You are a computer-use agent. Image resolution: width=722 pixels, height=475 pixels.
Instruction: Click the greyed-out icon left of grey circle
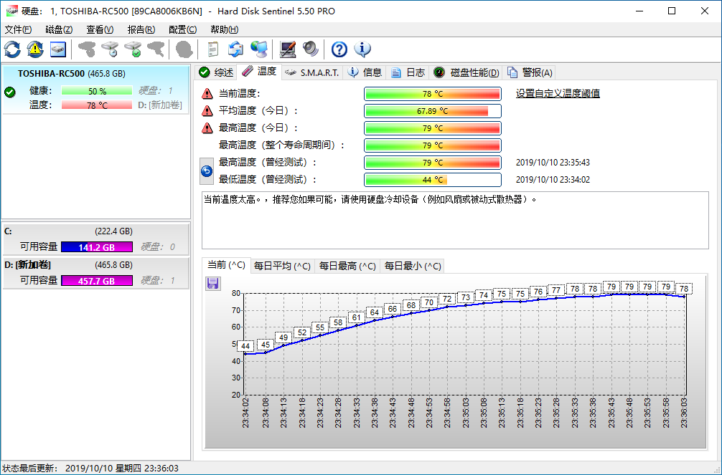[x=156, y=49]
